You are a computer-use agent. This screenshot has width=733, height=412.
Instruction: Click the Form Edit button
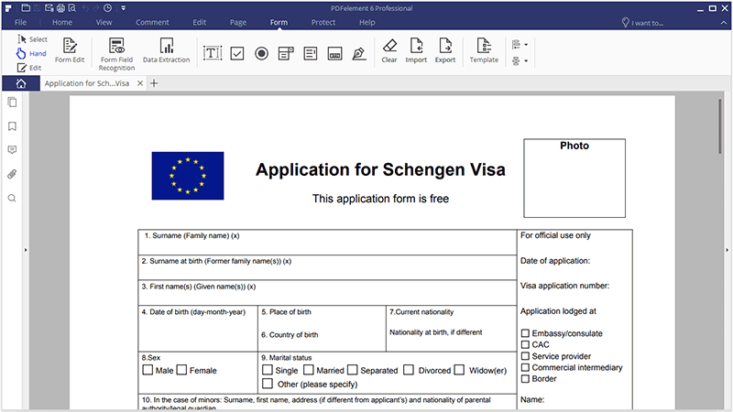[70, 50]
